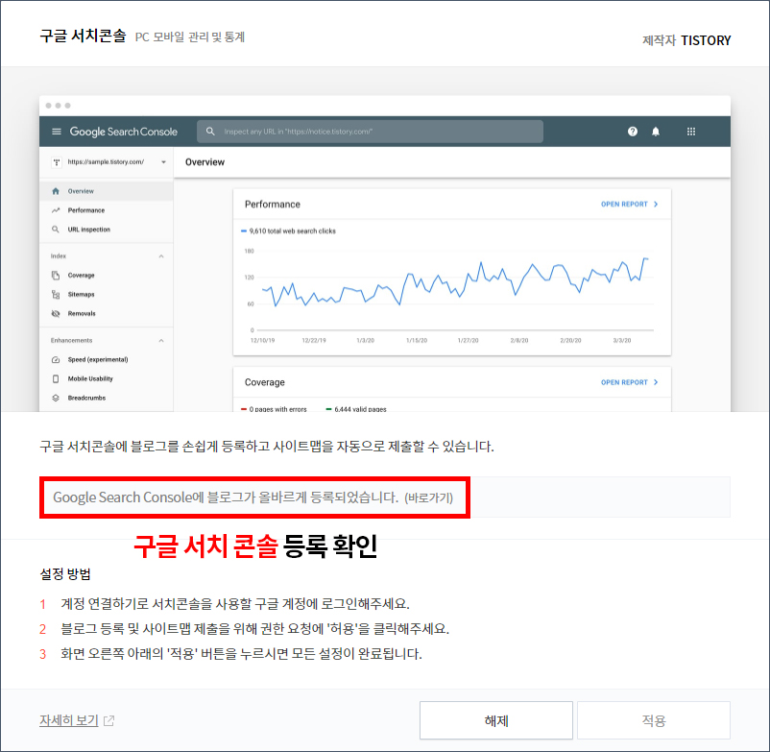The image size is (770, 752).
Task: Click the Enhancements section label
Action: click(x=71, y=340)
